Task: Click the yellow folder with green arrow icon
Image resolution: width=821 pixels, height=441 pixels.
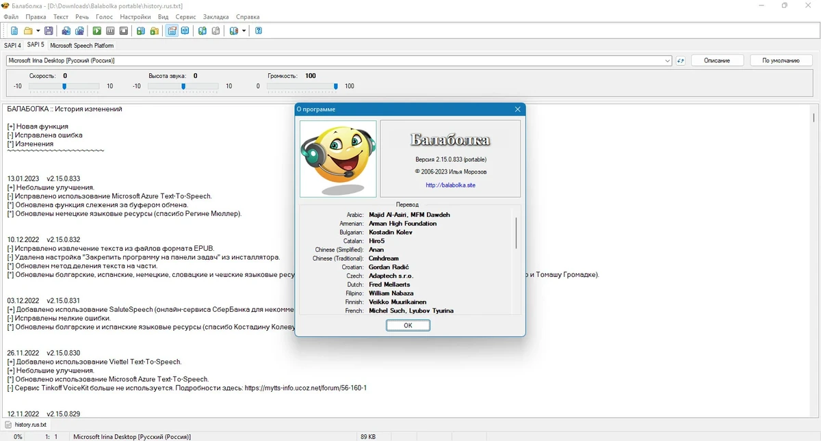Action: coord(155,31)
